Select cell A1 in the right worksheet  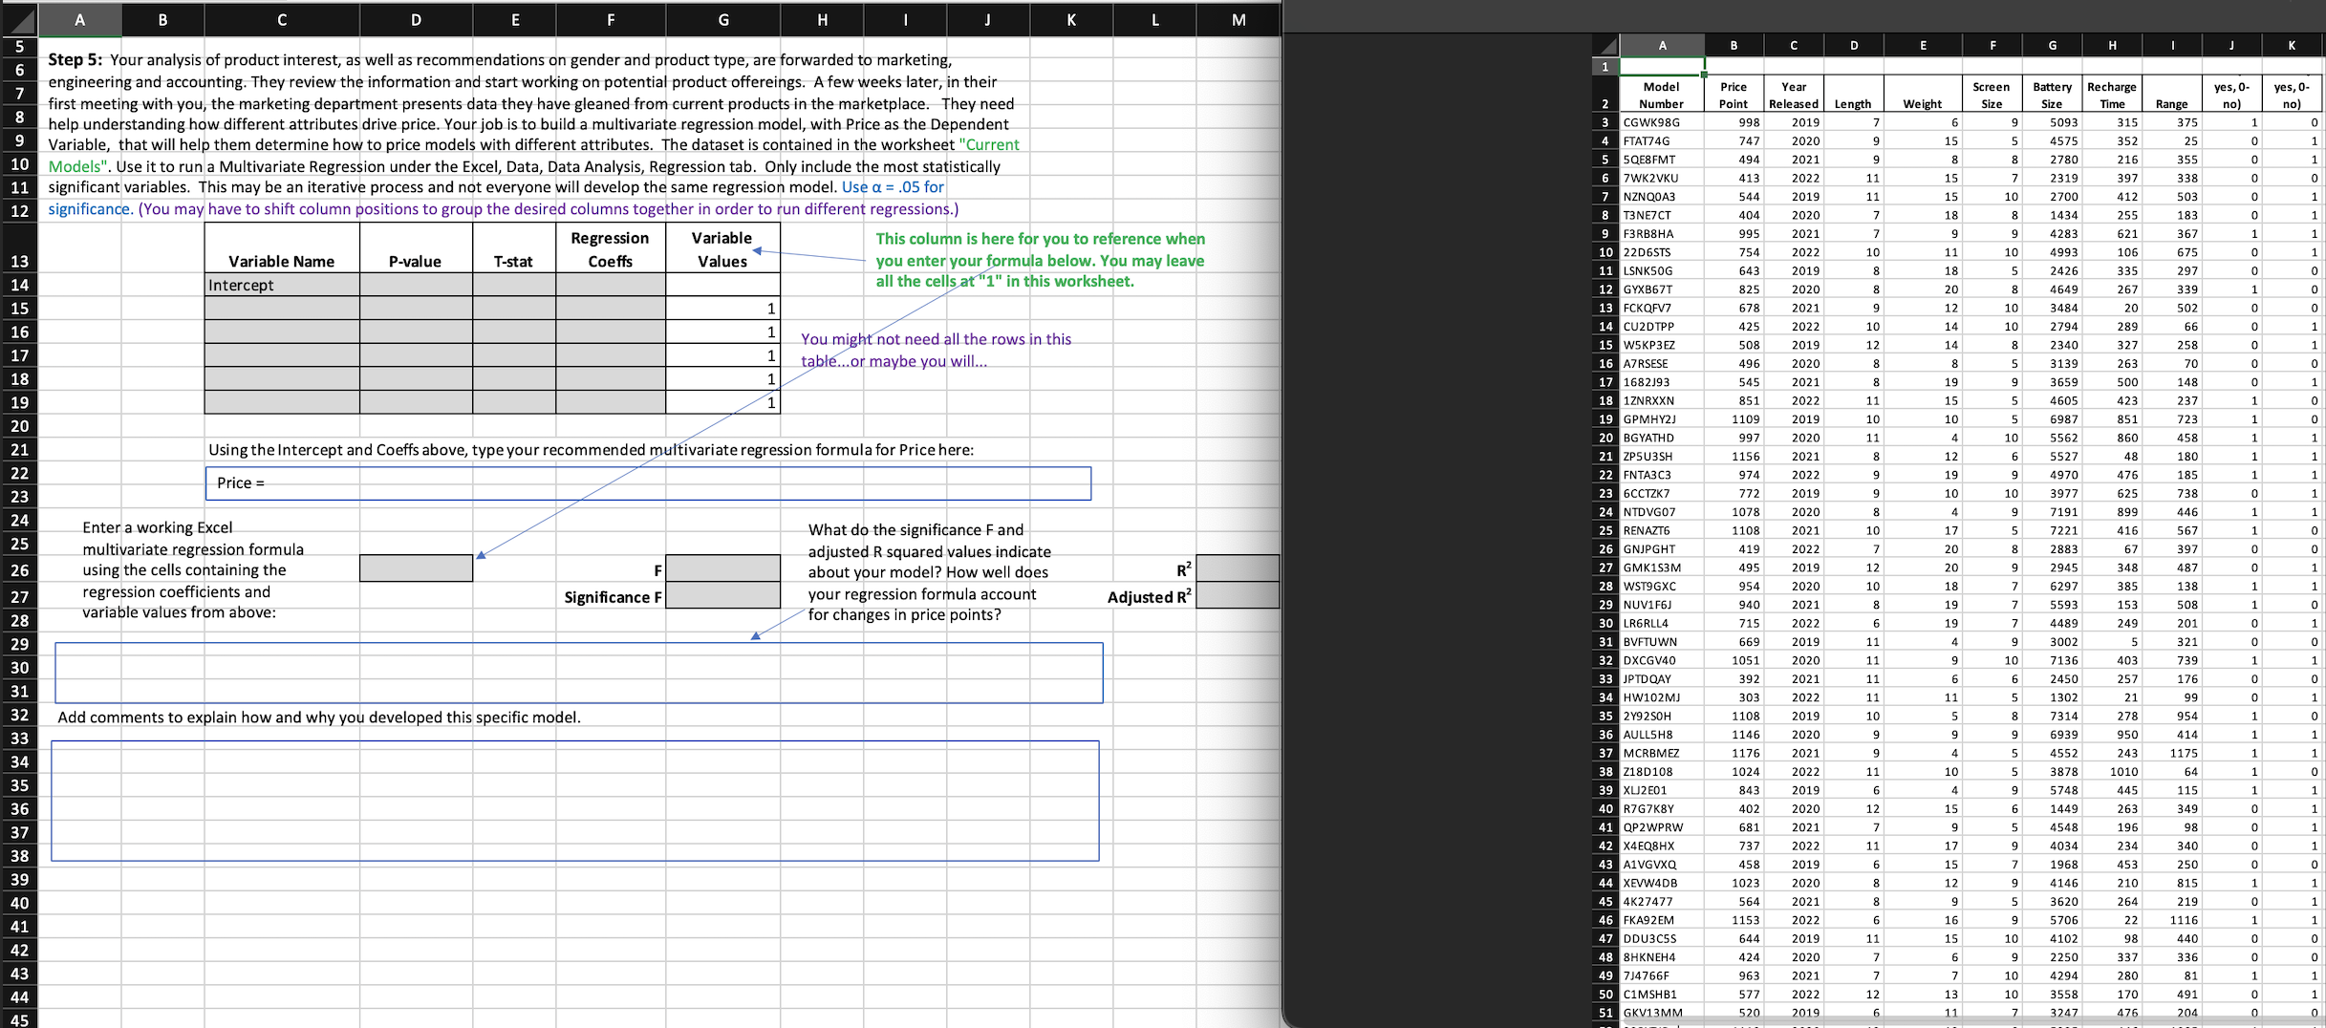pos(1663,67)
